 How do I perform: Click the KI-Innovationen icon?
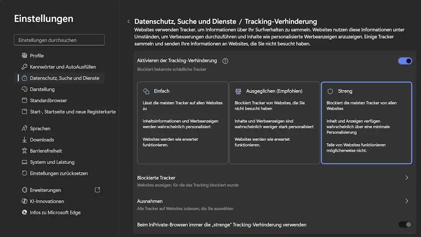coord(24,201)
